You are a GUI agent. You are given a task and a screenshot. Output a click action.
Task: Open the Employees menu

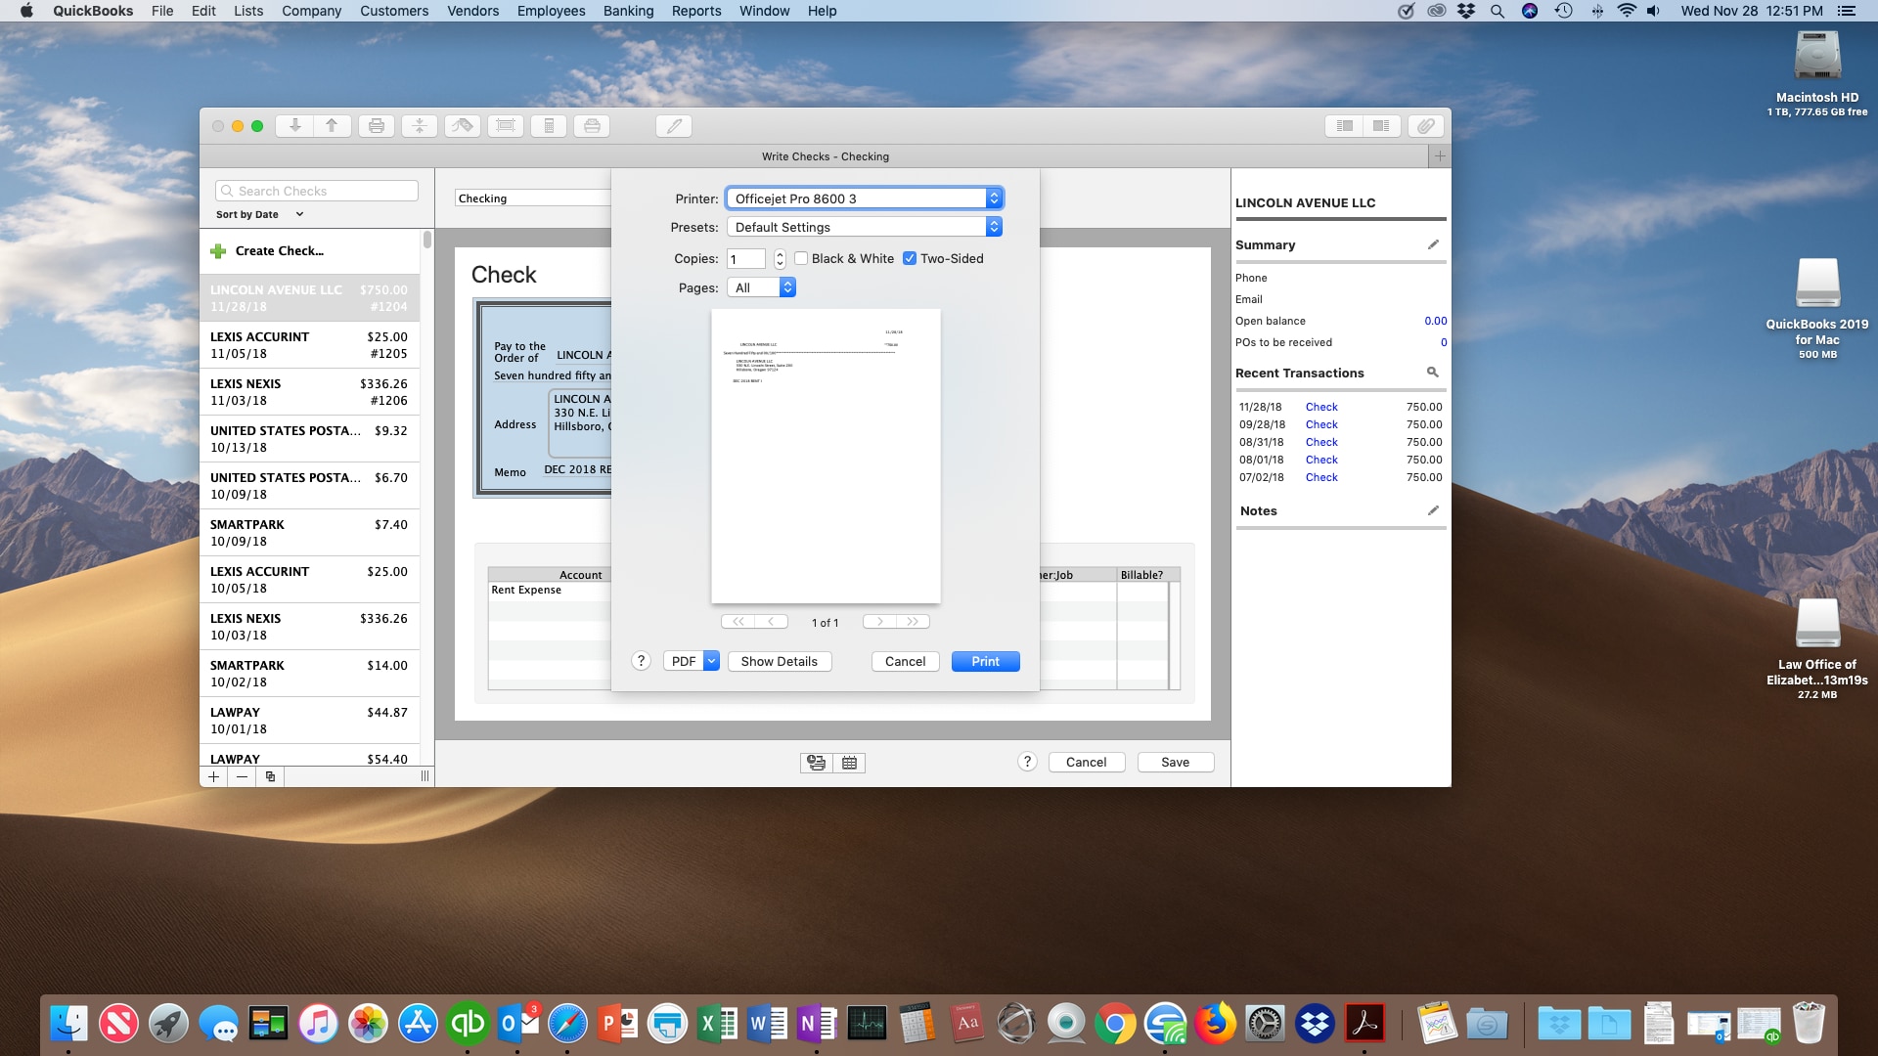[551, 11]
